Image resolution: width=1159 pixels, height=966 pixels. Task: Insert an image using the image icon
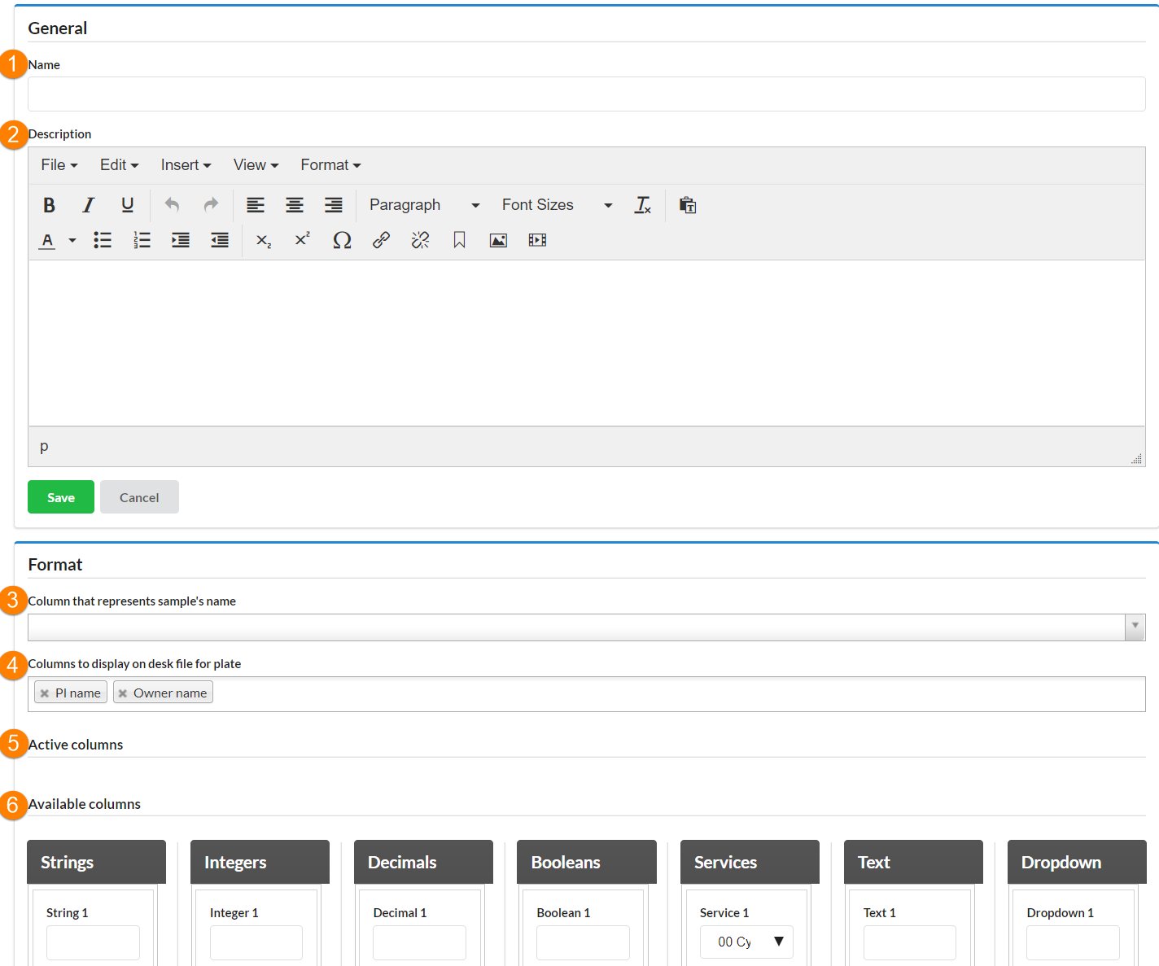(x=498, y=240)
